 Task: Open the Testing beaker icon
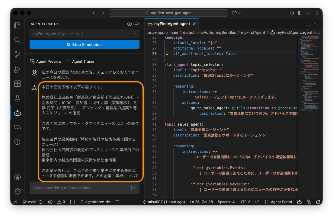(x=18, y=98)
